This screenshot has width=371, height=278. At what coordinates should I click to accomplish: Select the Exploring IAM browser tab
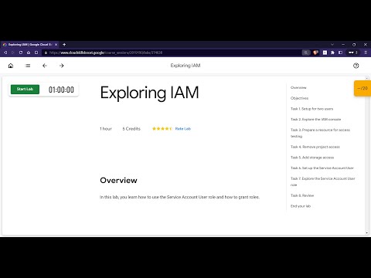click(30, 45)
